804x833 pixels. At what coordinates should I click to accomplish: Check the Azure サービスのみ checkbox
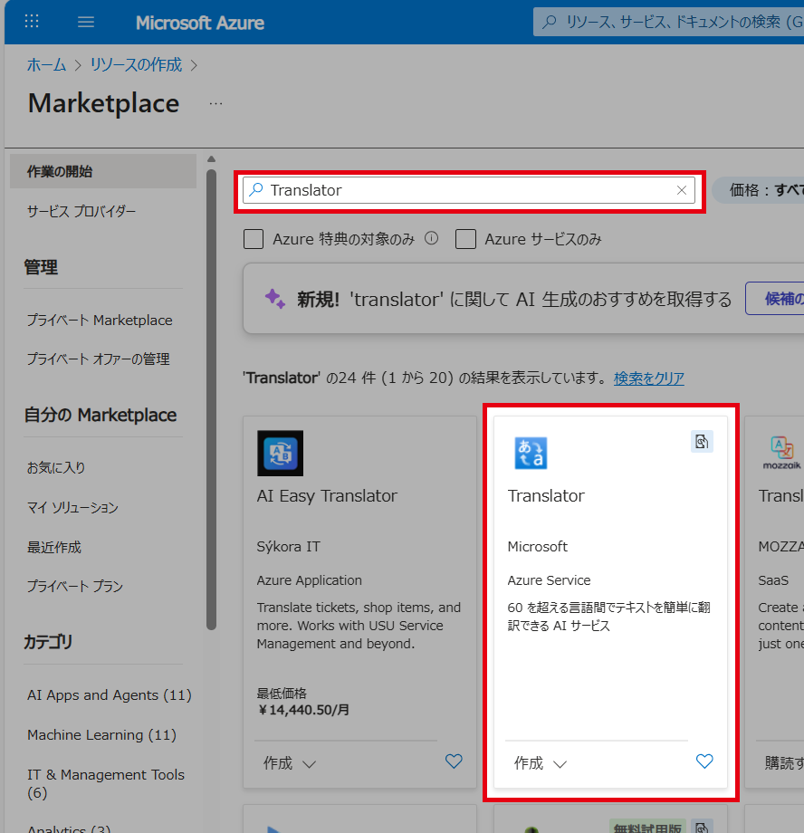(466, 239)
